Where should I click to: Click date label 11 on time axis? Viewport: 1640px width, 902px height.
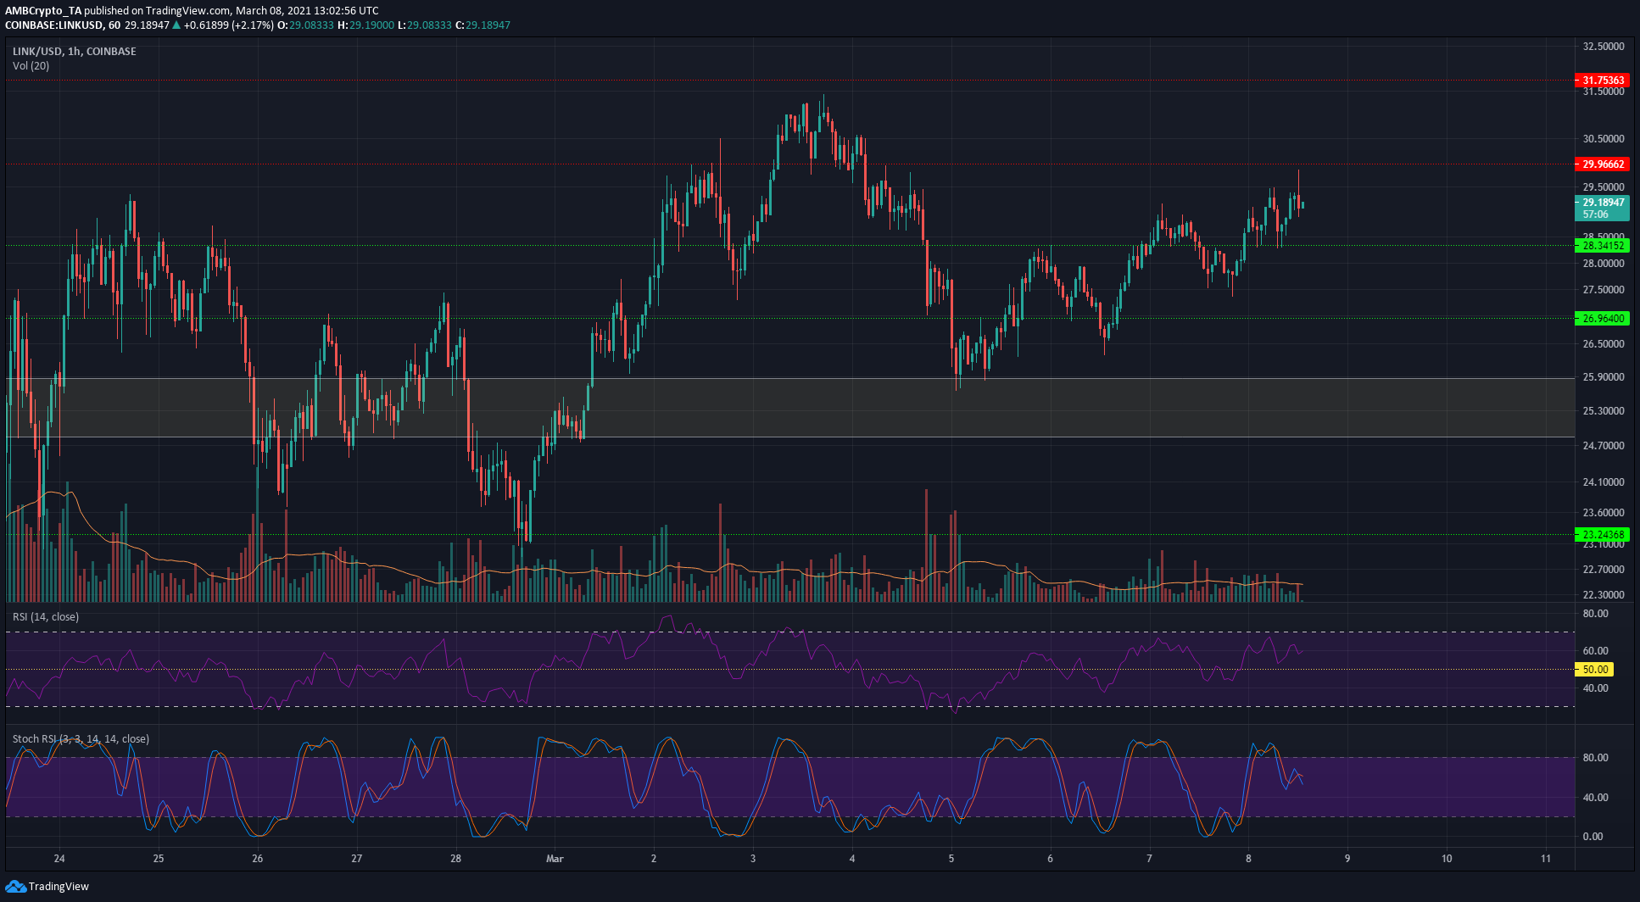1546,859
